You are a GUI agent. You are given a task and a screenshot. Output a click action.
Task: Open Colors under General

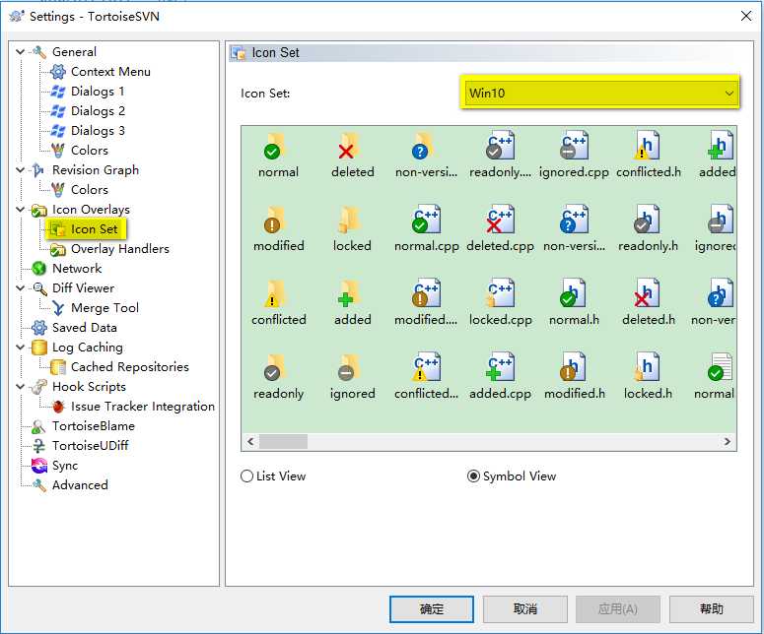click(89, 151)
